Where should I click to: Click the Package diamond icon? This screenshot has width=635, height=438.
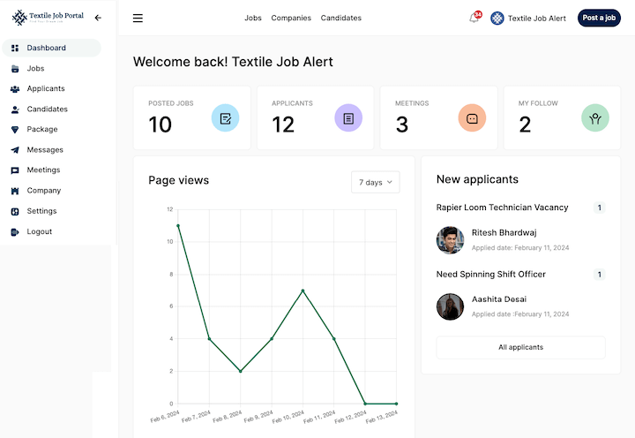coord(15,130)
